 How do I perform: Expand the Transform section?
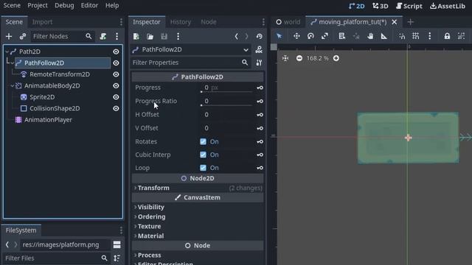198,188
